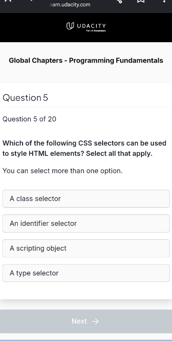Viewport: 172px width, 341px height.
Task: Open the browser three-dot overflow menu
Action: [164, 1]
